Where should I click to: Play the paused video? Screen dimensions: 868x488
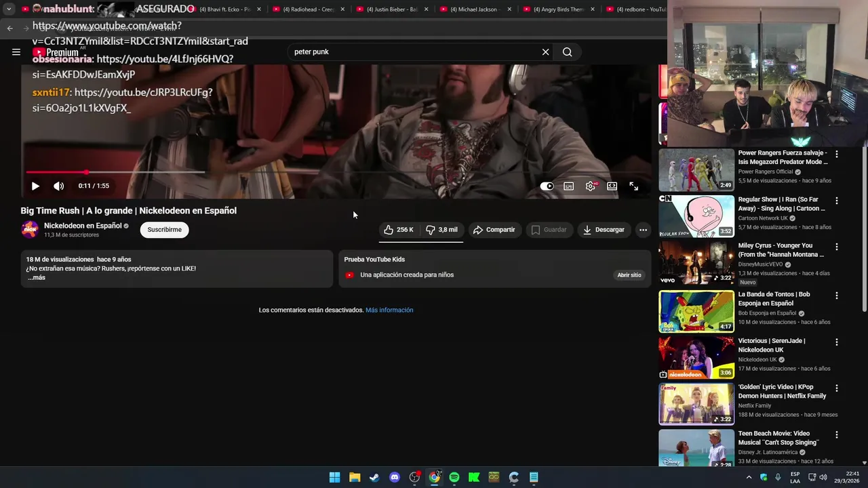[35, 186]
